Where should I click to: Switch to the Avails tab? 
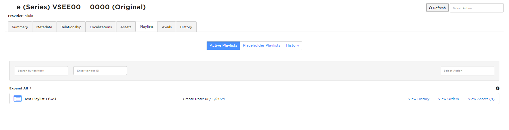(167, 27)
